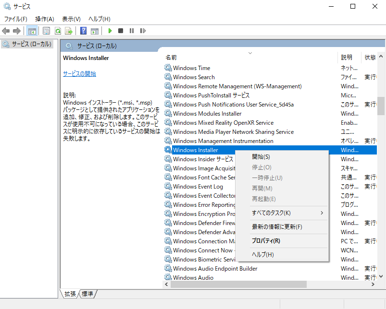This screenshot has width=386, height=309.
Task: Click the Forward arrow in the toolbar
Action: coord(17,31)
